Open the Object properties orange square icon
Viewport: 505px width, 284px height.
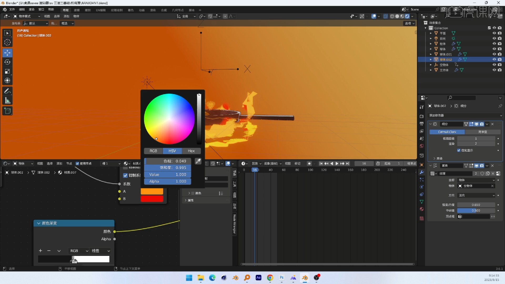click(x=422, y=165)
